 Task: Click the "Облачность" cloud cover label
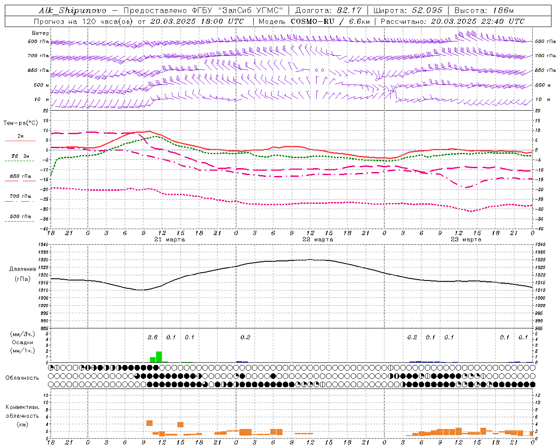click(x=22, y=378)
